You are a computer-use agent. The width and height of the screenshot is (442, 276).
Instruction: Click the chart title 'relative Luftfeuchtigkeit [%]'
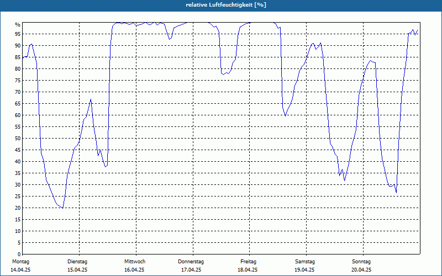[226, 5]
